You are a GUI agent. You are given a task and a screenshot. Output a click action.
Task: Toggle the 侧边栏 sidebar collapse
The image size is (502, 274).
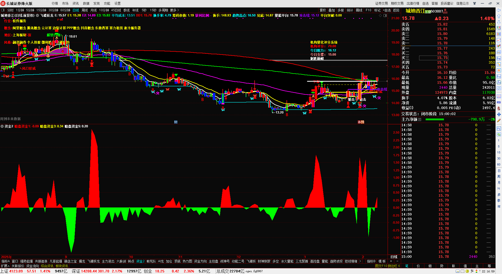pos(394,266)
